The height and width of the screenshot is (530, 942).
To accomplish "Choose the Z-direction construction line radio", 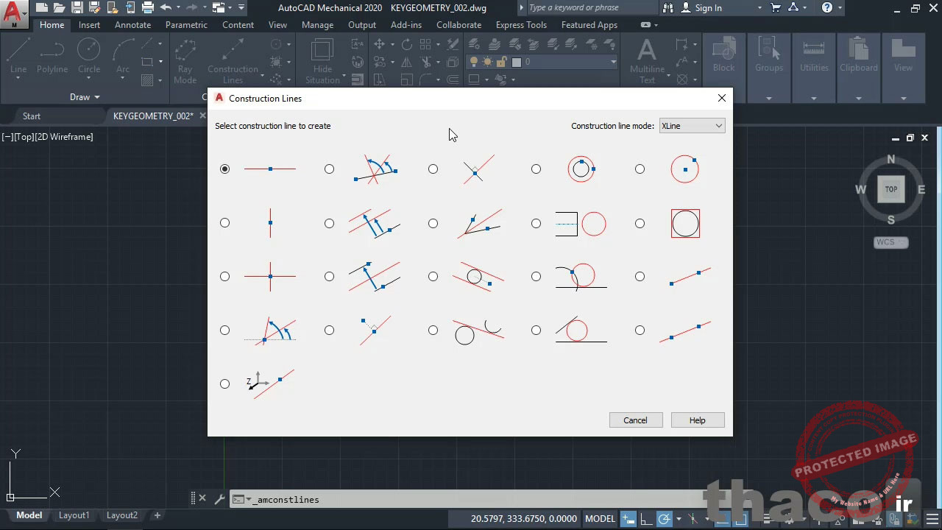I will 224,384.
